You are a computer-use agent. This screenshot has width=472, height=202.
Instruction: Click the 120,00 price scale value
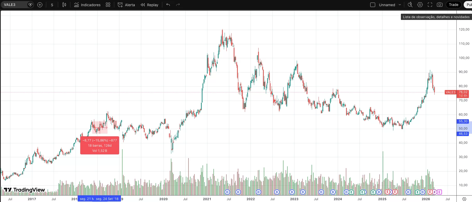click(x=464, y=29)
